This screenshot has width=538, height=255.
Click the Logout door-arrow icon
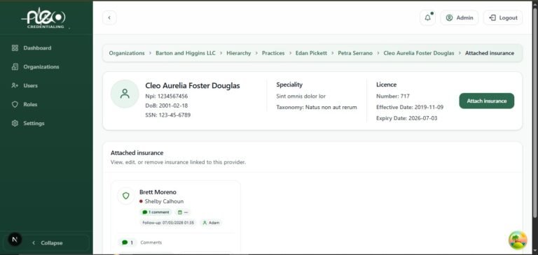pos(492,17)
